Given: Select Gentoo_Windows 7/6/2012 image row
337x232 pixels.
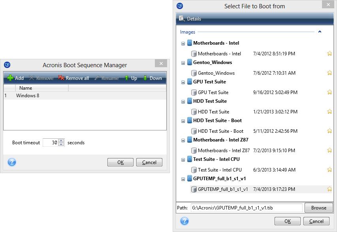Looking at the screenshot, I should (261, 73).
